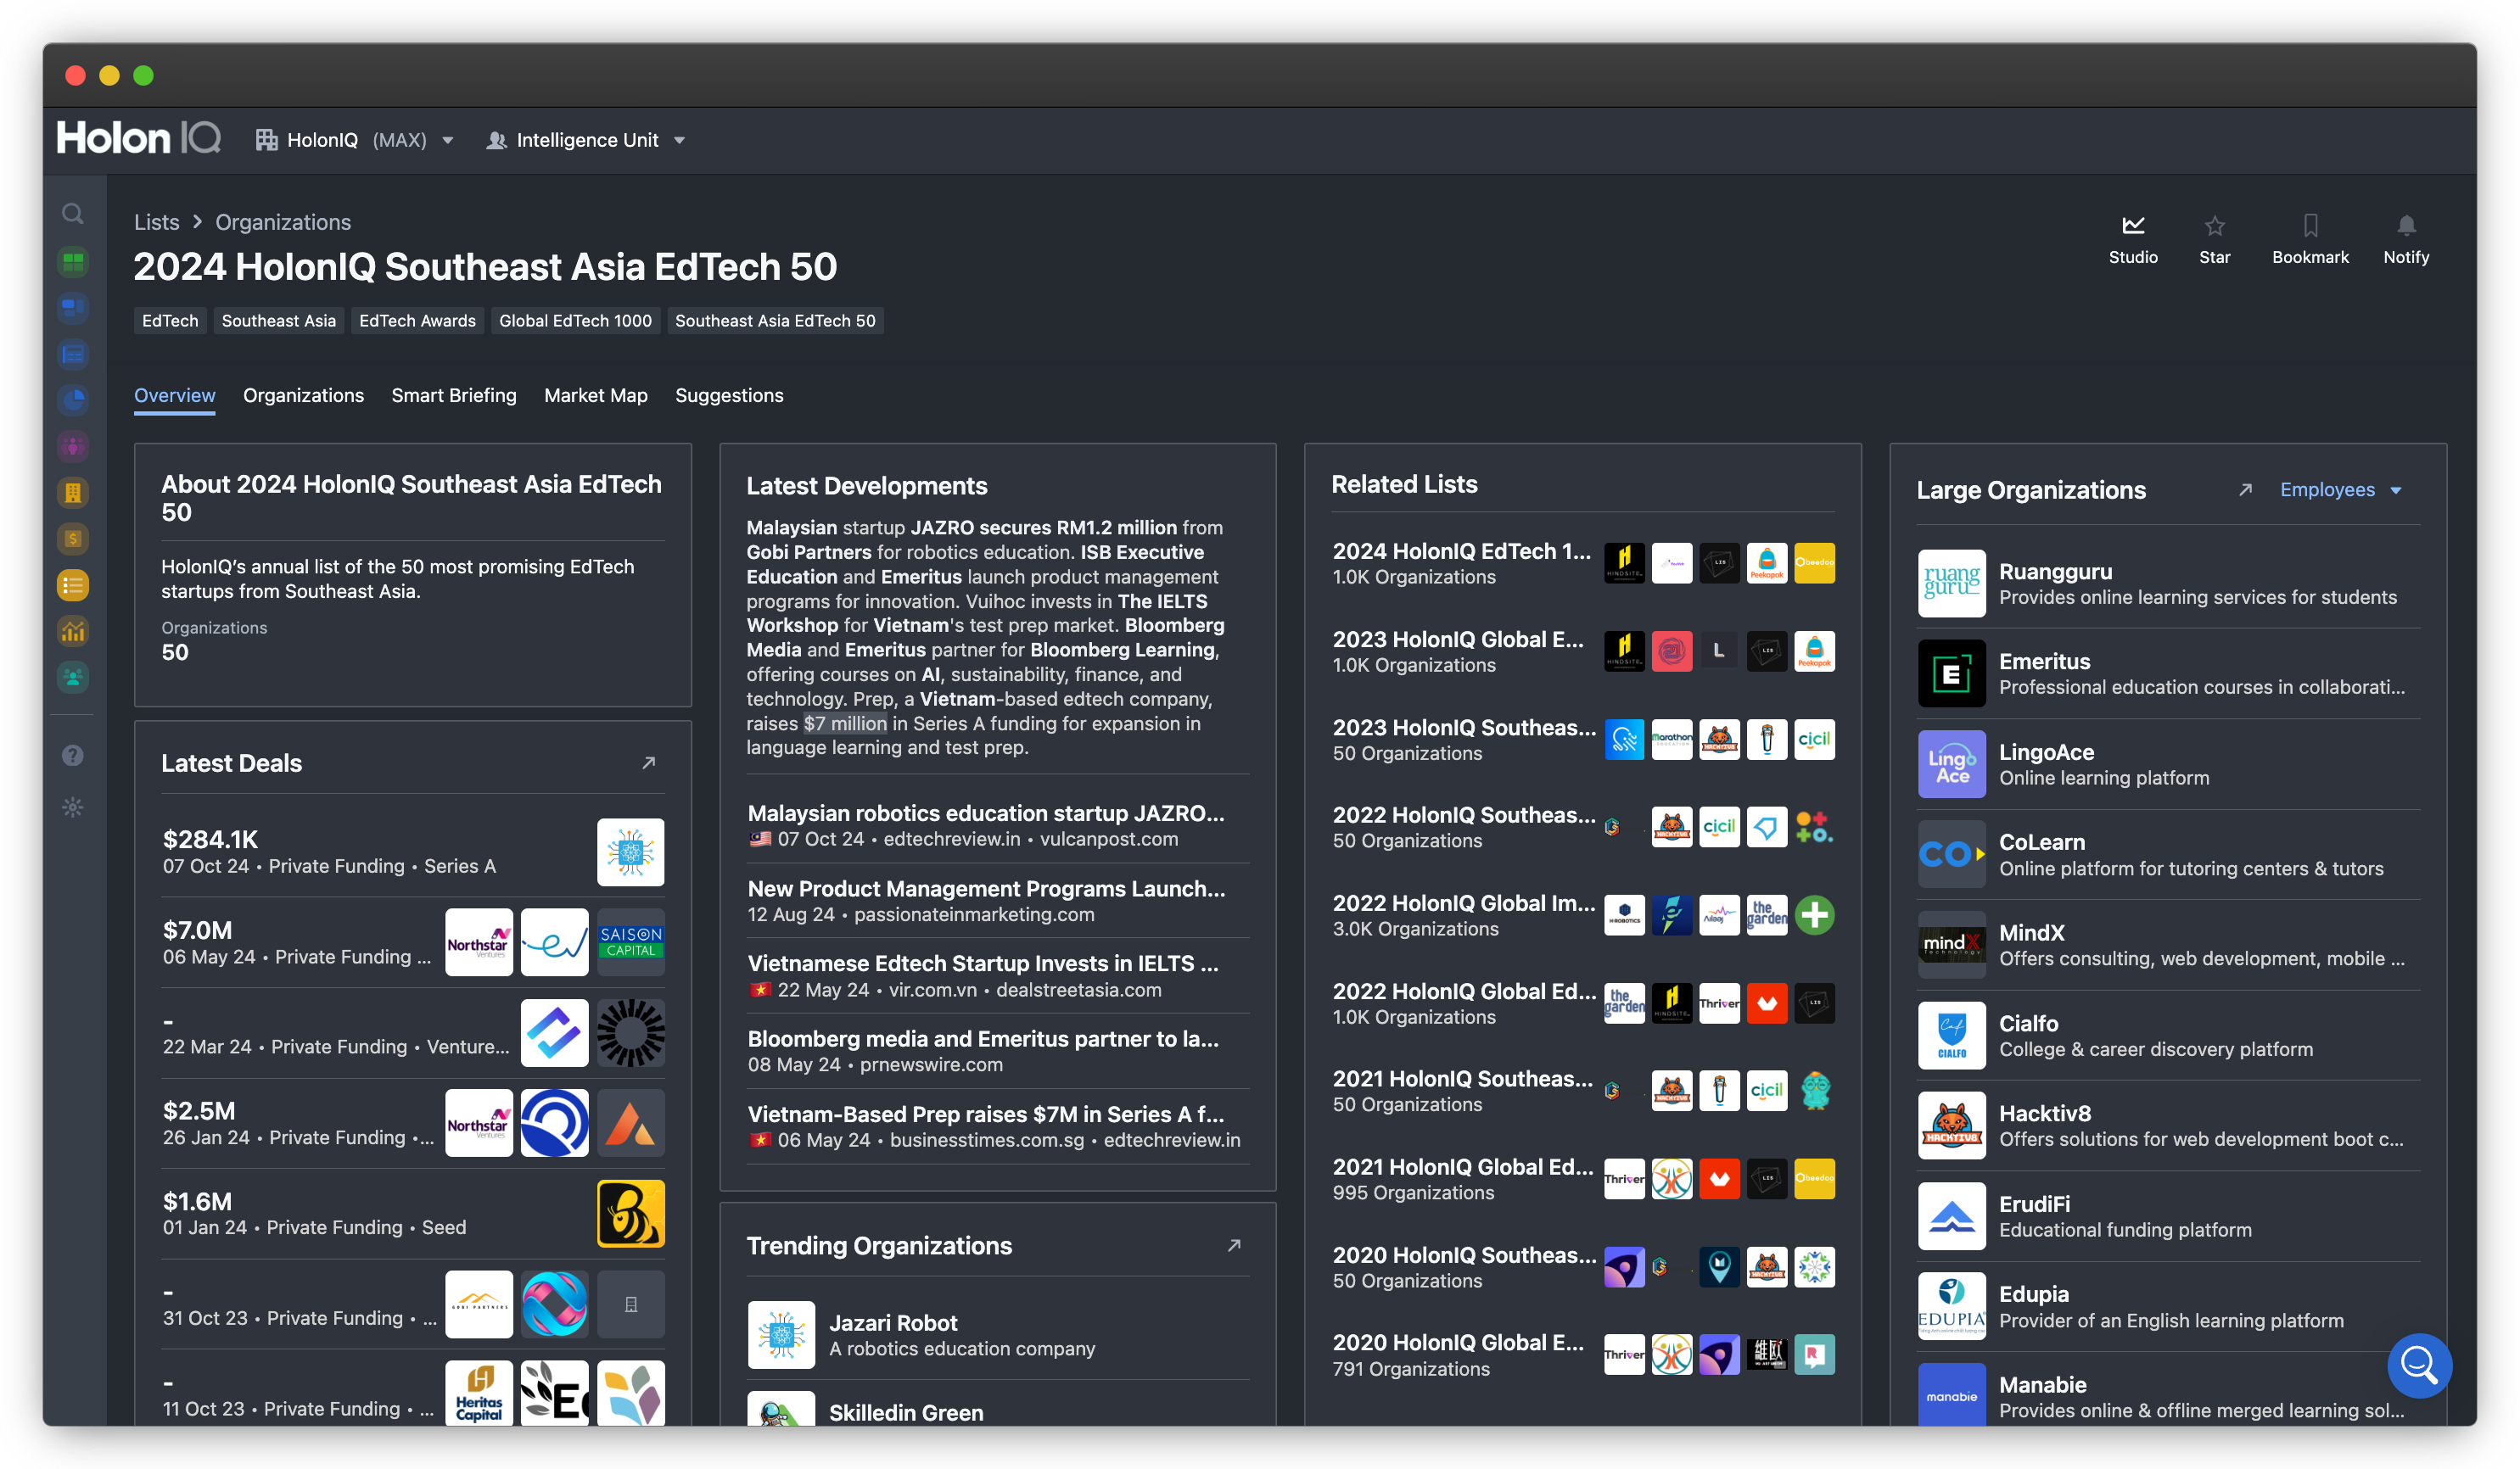Click Organizations breadcrumb link
2520x1469 pixels.
coord(283,222)
